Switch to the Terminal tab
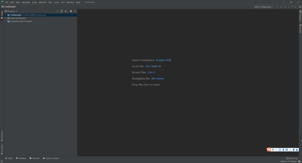Image resolution: width=302 pixels, height=163 pixels. pos(34,158)
